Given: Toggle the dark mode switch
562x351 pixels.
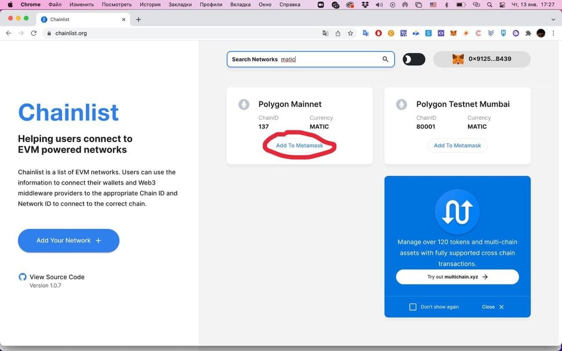Looking at the screenshot, I should (414, 59).
